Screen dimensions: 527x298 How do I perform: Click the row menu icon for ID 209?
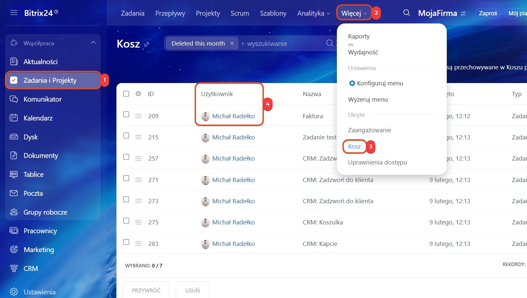point(138,116)
